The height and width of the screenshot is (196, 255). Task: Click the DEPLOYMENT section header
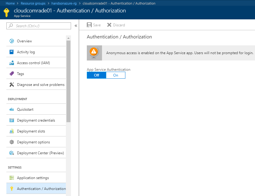coord(18,99)
